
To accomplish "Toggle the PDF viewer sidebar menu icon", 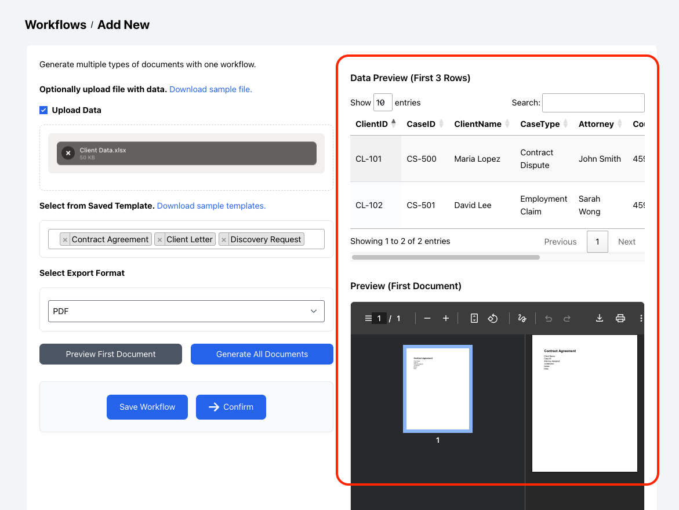I will [x=368, y=318].
